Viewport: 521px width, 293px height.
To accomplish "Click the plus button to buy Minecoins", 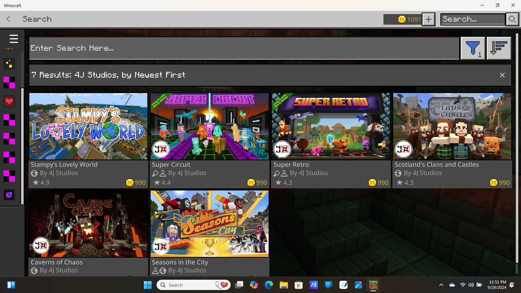I will tap(428, 19).
